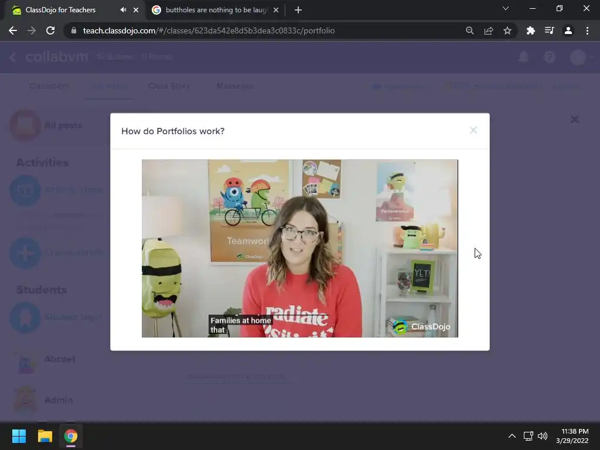Close the ClassDojo for Teachers tab

click(136, 10)
